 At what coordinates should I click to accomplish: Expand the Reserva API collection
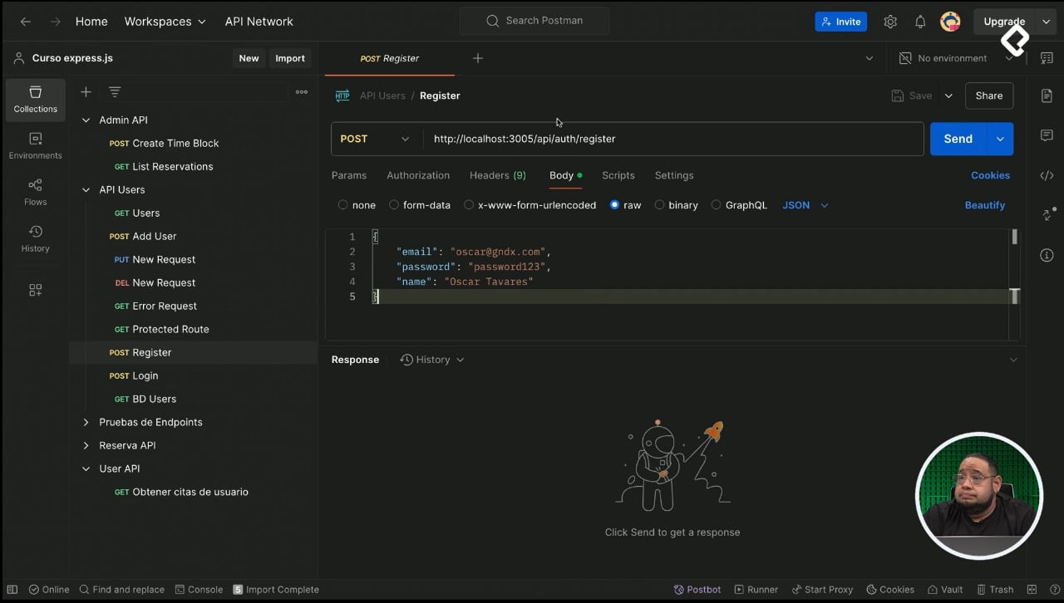point(86,446)
